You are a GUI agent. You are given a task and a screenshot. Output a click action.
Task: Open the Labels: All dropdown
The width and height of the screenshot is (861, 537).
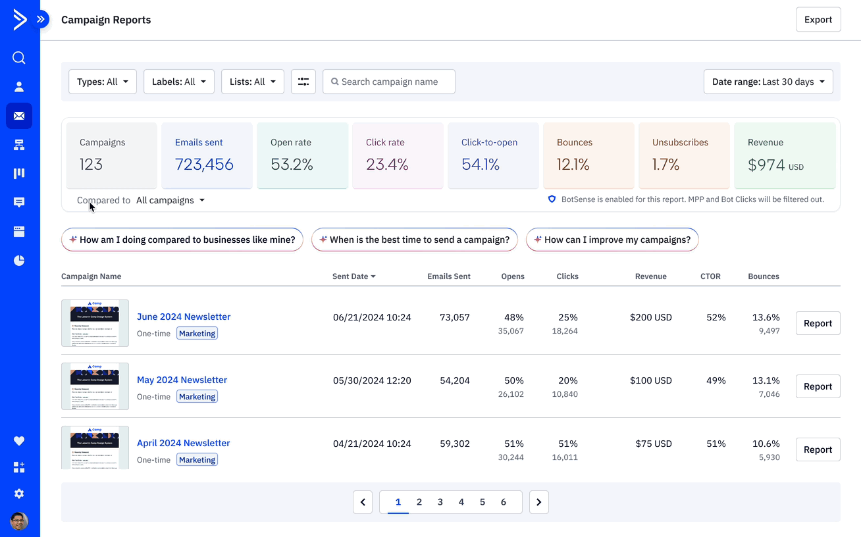coord(178,81)
